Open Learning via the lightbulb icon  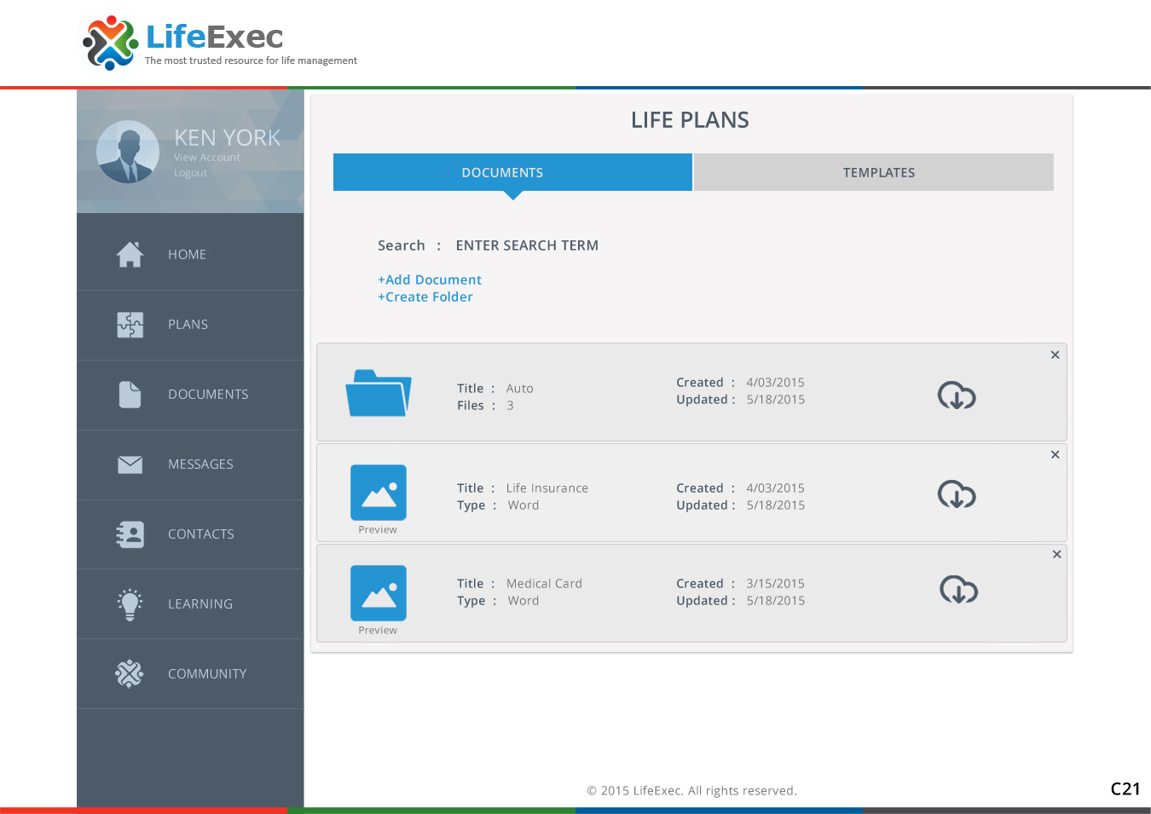point(130,604)
